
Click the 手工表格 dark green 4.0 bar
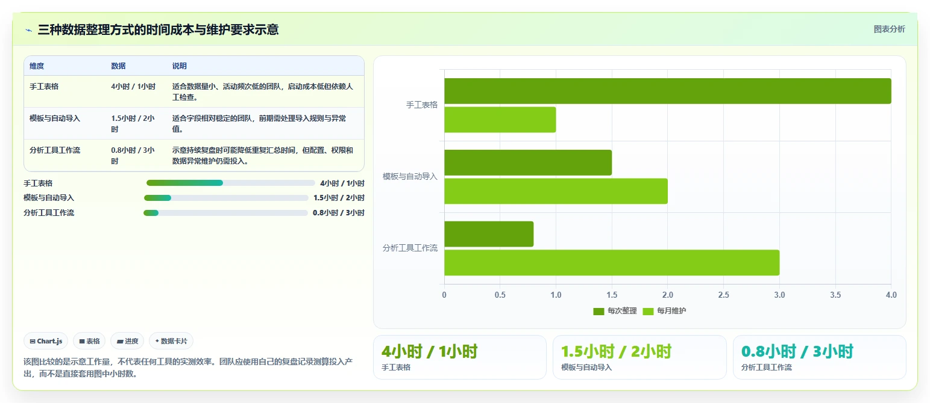pyautogui.click(x=668, y=91)
